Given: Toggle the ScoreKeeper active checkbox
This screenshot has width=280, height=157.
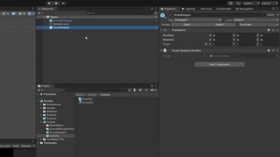Looking at the screenshot, I should (170, 15).
